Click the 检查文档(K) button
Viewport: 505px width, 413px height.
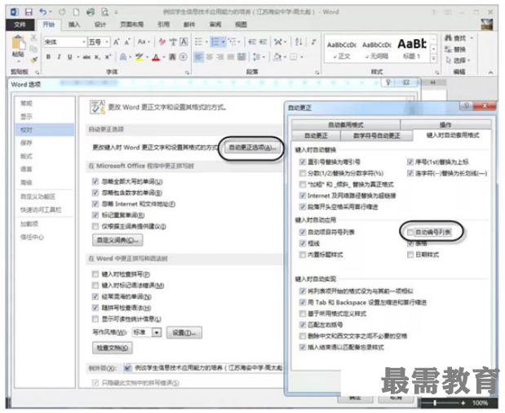[113, 348]
